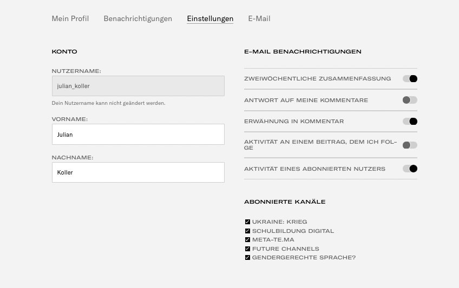Disable Zweiwöchentliche Zusammenfassung toggle

410,79
